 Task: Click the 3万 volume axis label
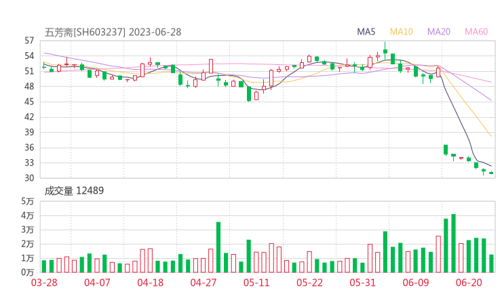click(x=28, y=230)
